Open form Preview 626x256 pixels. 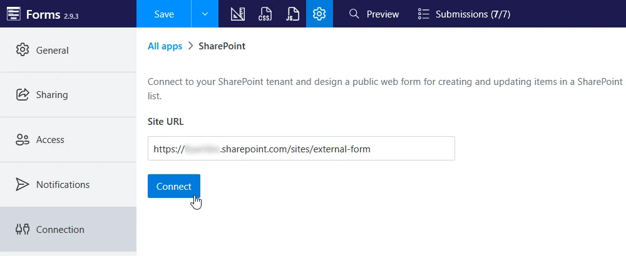[374, 14]
